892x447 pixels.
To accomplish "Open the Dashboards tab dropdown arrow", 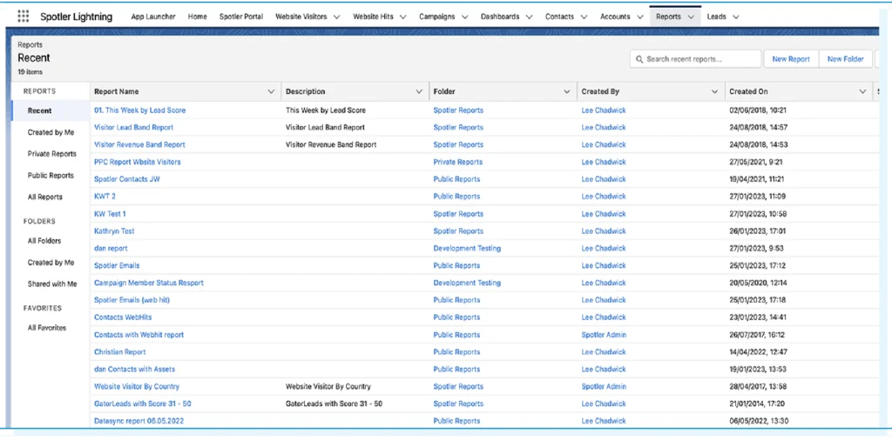I will [529, 17].
